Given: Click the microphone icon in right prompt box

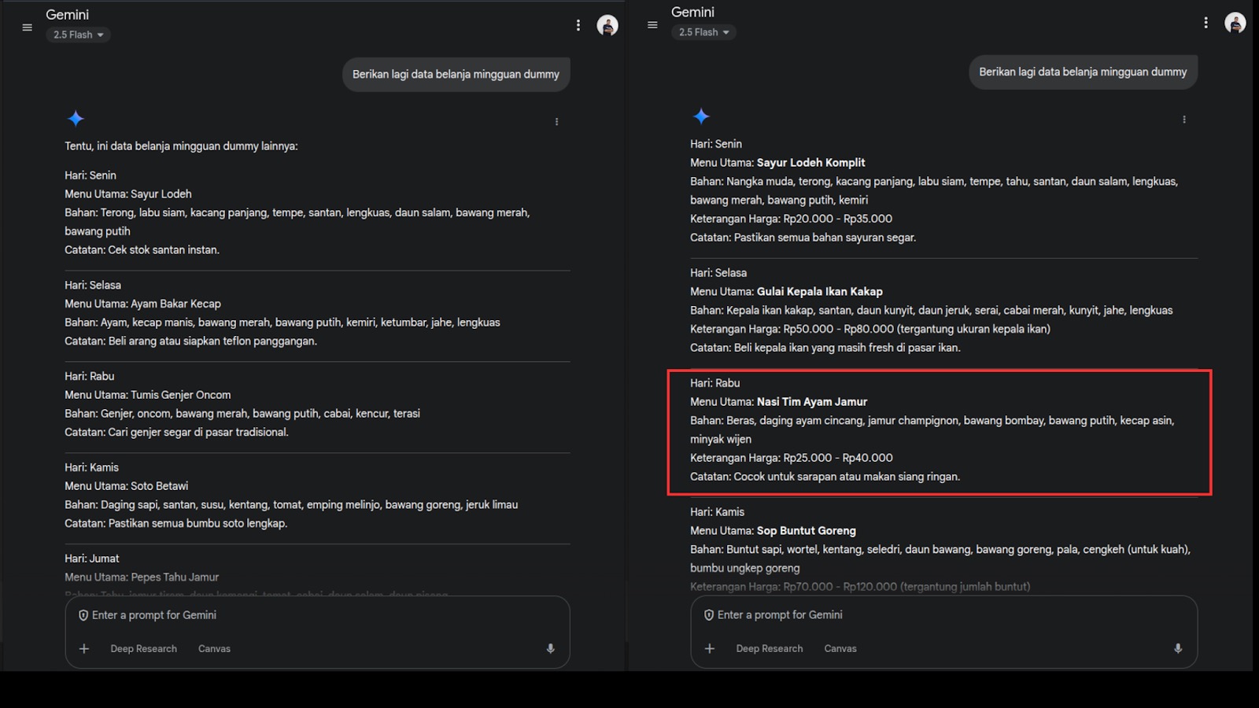Looking at the screenshot, I should click(1178, 648).
